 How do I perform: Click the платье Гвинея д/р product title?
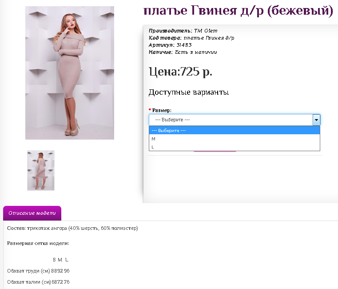[x=238, y=11]
